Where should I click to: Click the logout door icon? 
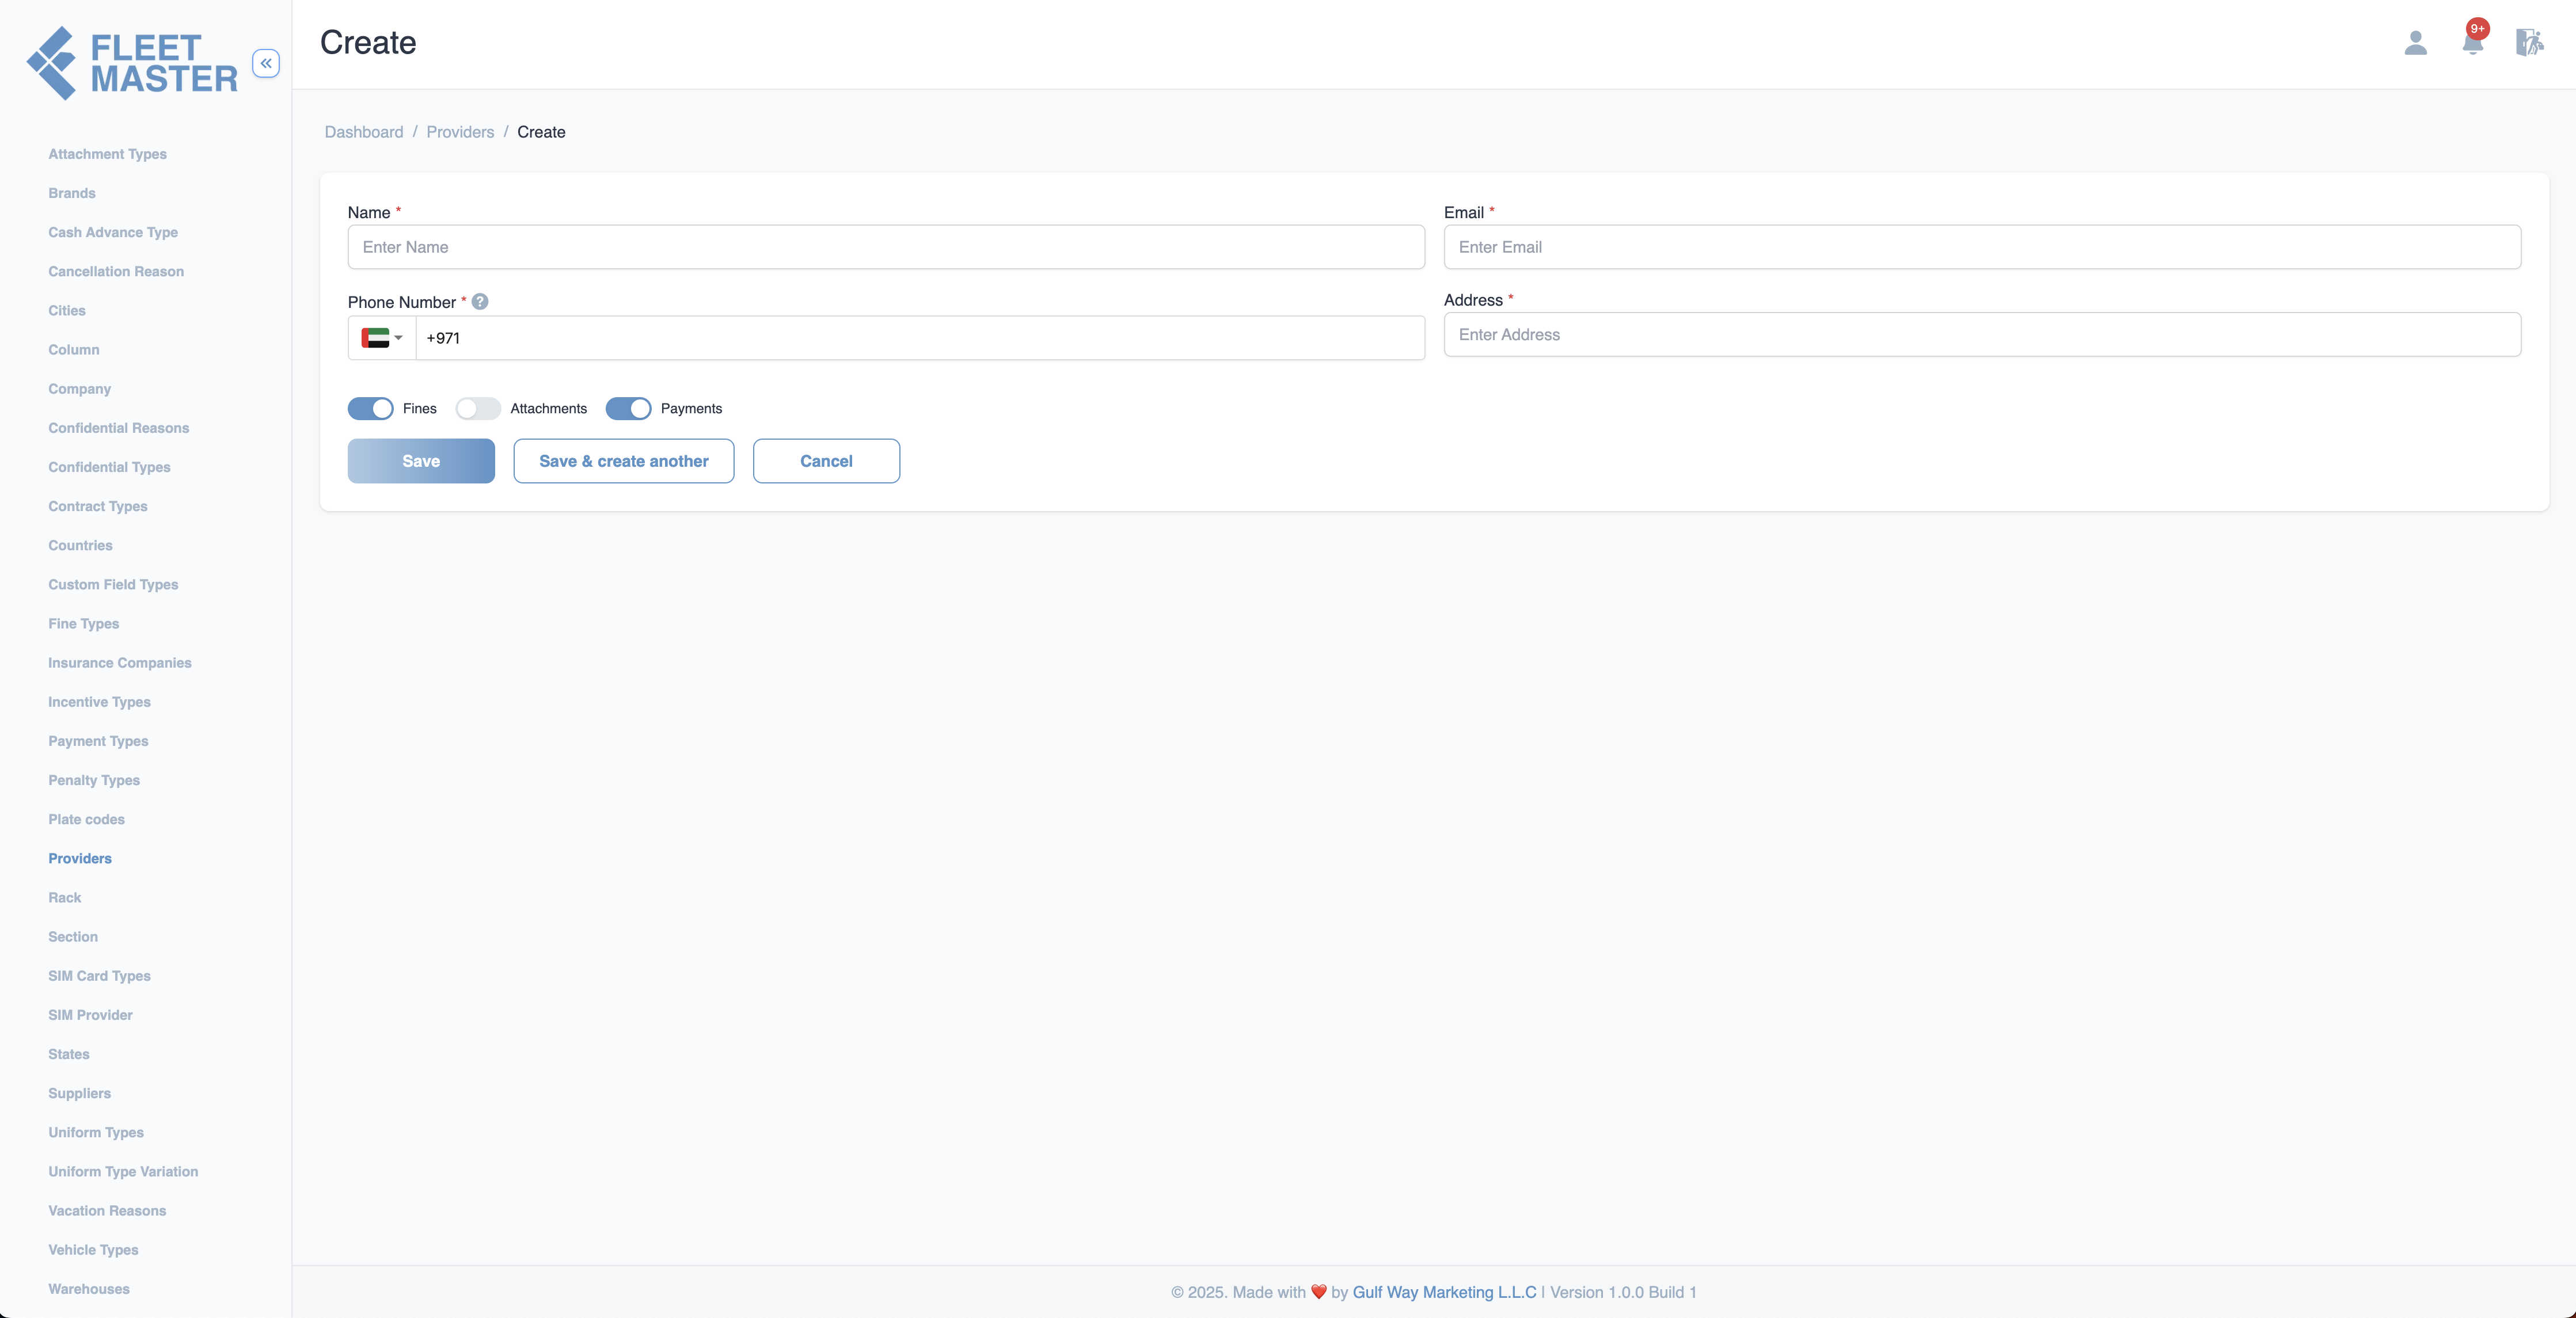(2530, 43)
